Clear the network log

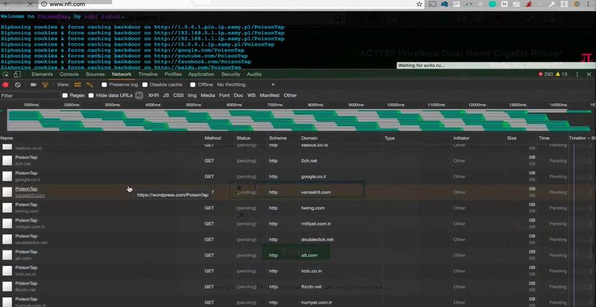17,85
